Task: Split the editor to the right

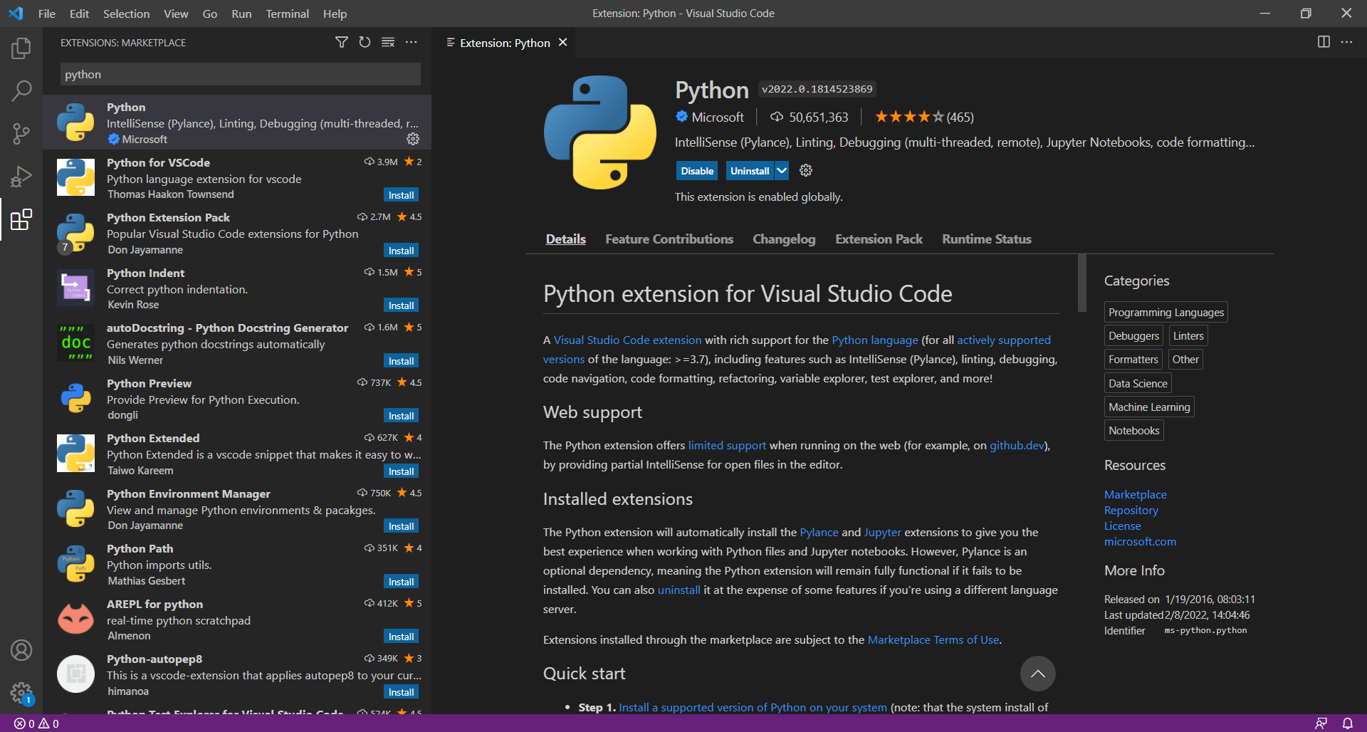Action: click(1324, 42)
